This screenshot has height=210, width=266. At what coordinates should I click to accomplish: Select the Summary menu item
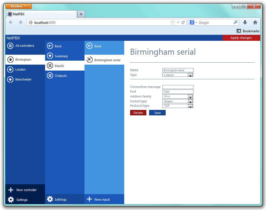(61, 56)
